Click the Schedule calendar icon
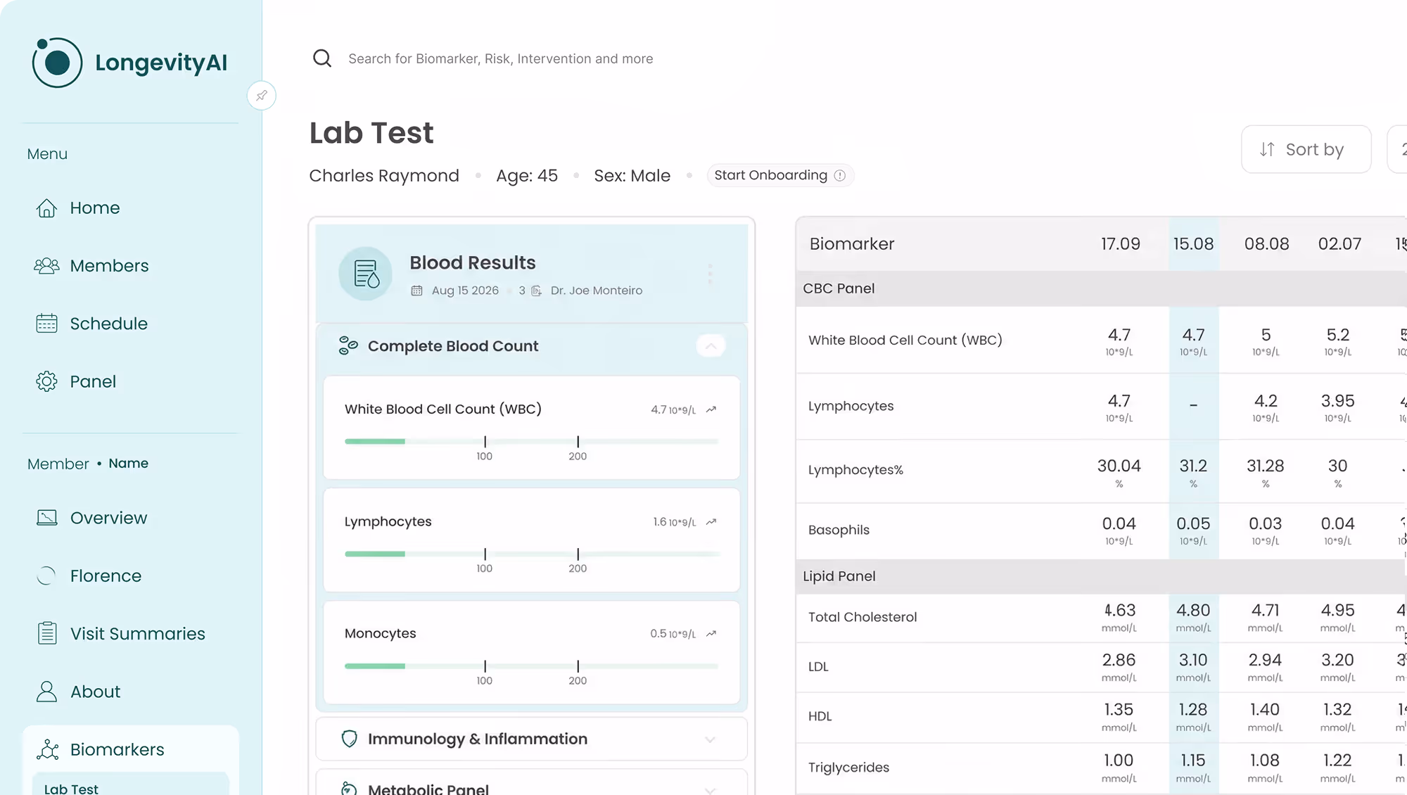 tap(46, 324)
